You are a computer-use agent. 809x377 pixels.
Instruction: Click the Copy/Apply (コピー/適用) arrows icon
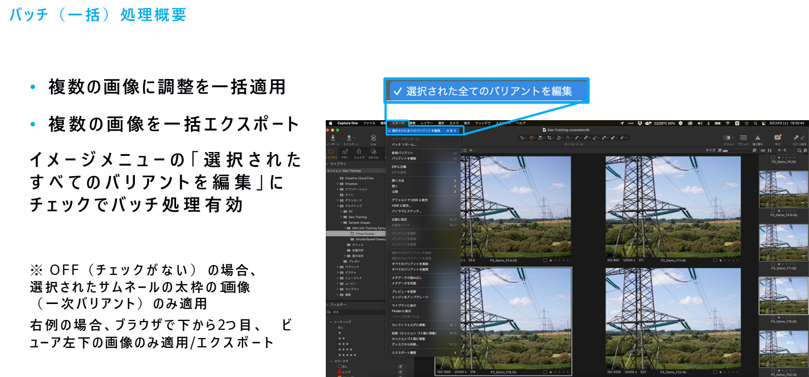pyautogui.click(x=799, y=138)
